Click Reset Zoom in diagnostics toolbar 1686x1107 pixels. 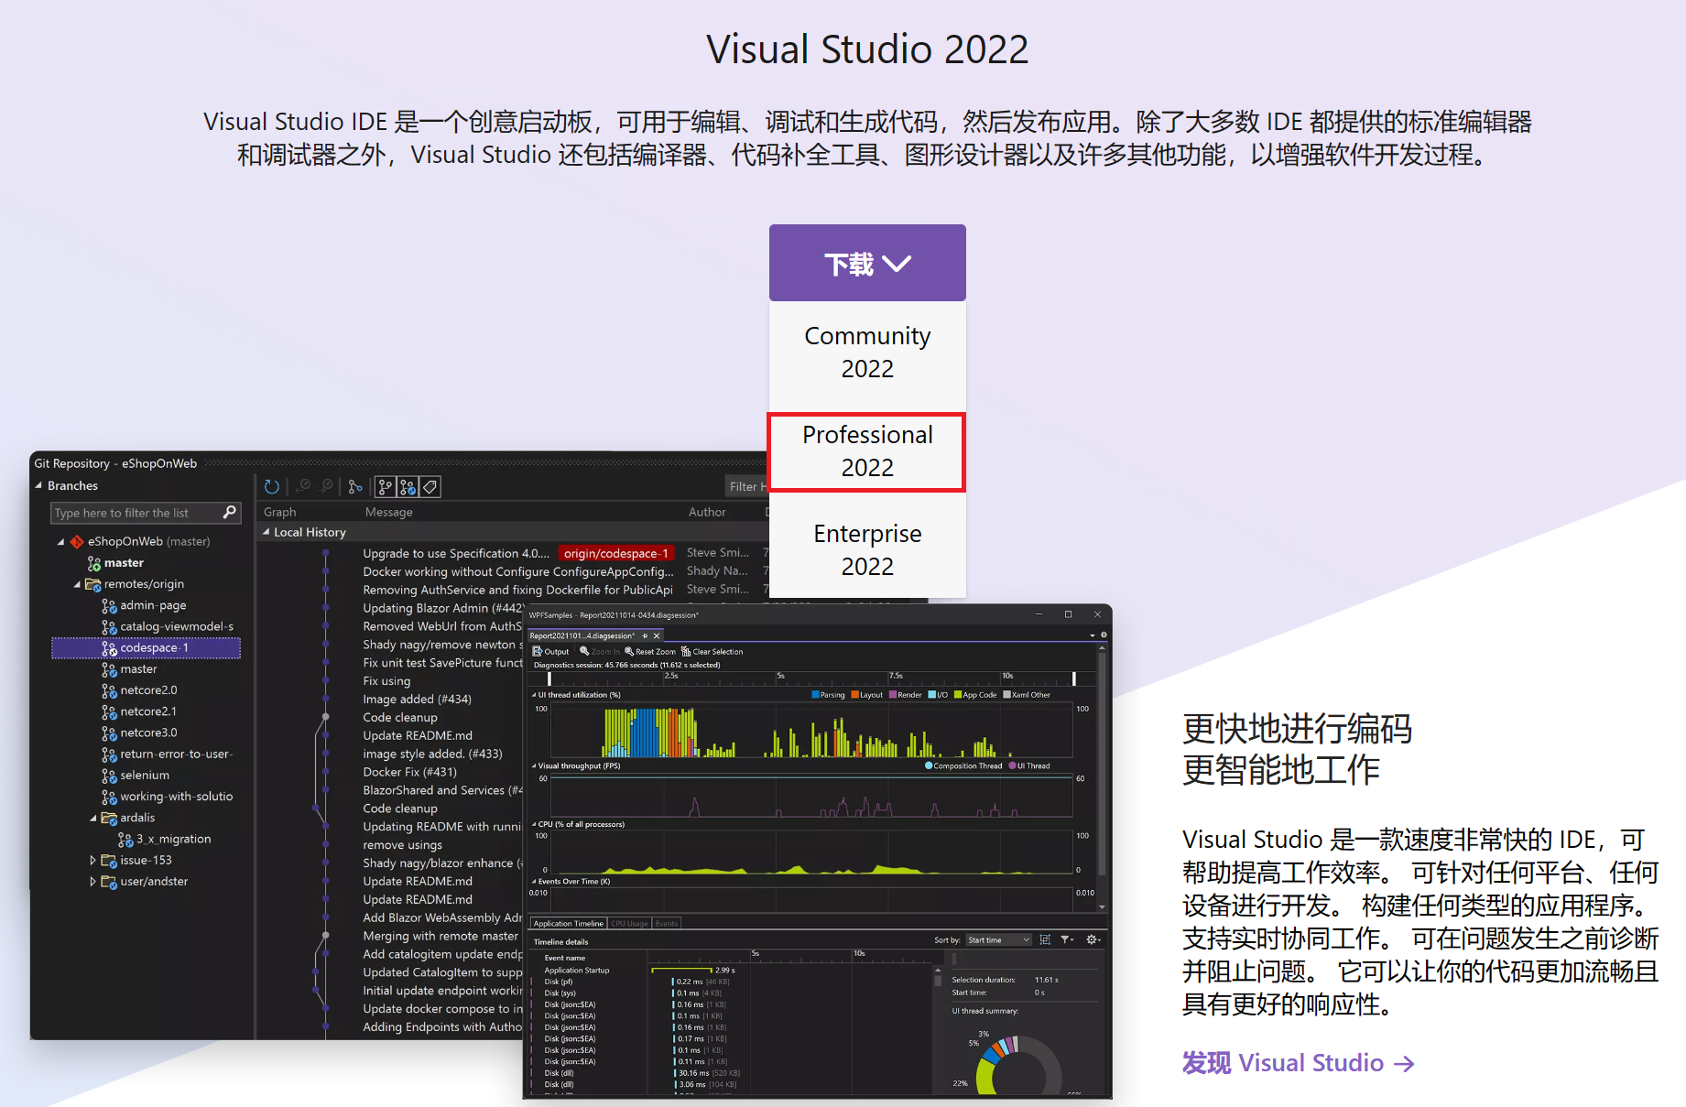pos(650,652)
